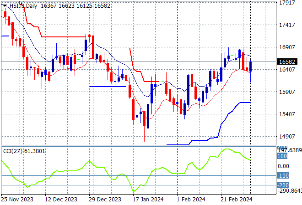The width and height of the screenshot is (302, 205).
Task: Click the flat blue support line near 15650
Action: pyautogui.click(x=243, y=102)
